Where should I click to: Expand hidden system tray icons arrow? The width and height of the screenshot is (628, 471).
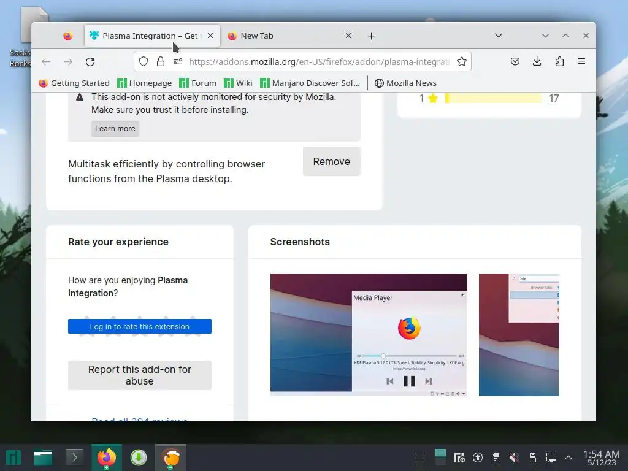(569, 458)
